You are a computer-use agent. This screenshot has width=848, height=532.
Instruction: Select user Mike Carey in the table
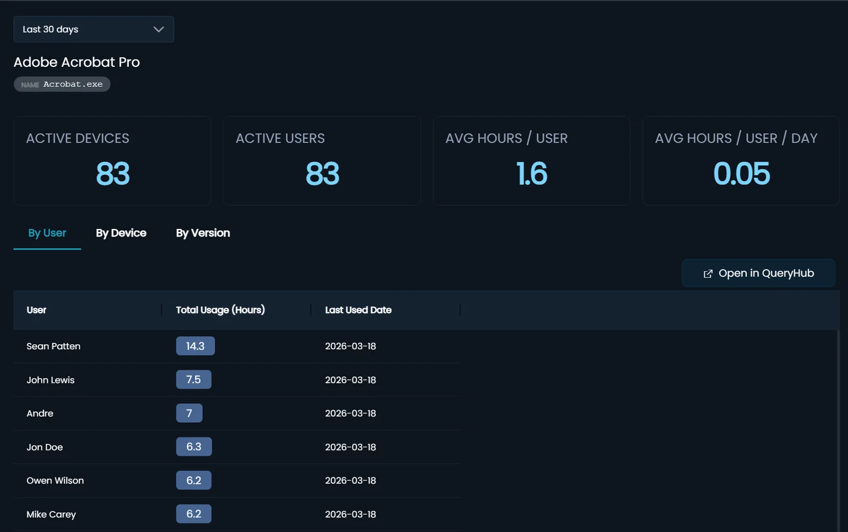(x=51, y=515)
